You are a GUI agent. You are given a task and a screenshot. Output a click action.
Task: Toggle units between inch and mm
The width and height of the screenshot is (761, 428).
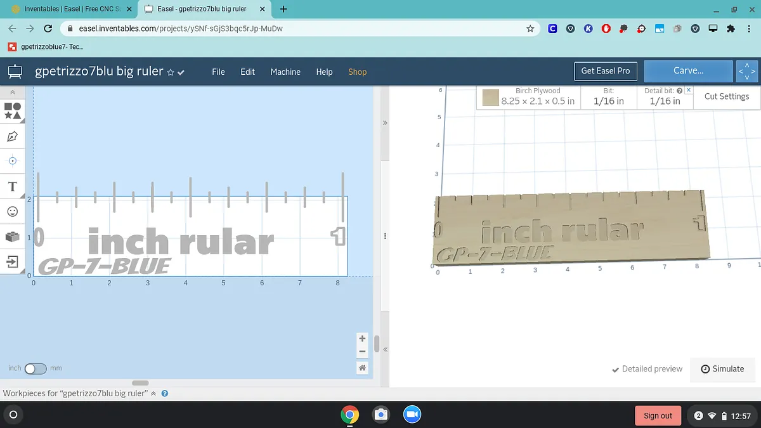click(x=36, y=368)
